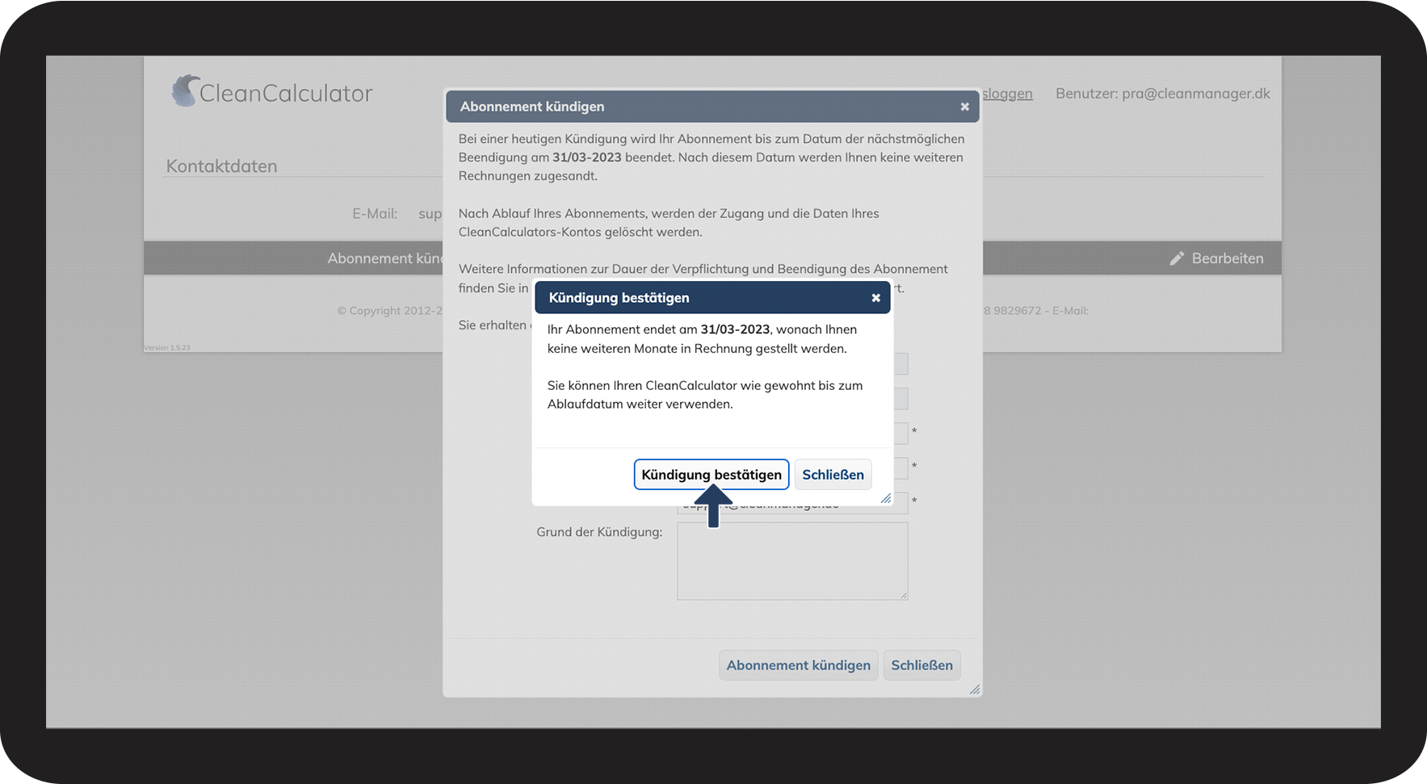Click the Copyright 2012 footer text
The image size is (1427, 784).
[x=389, y=311]
